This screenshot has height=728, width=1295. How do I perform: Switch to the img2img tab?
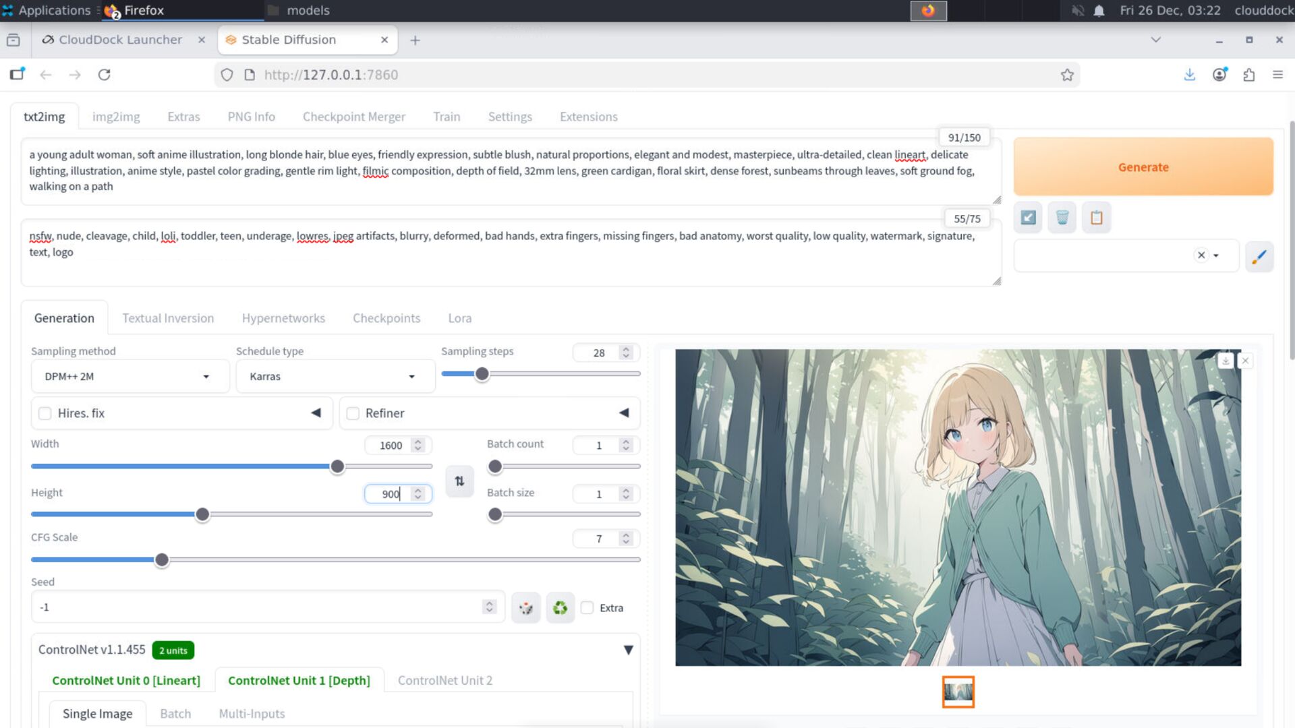(x=115, y=116)
